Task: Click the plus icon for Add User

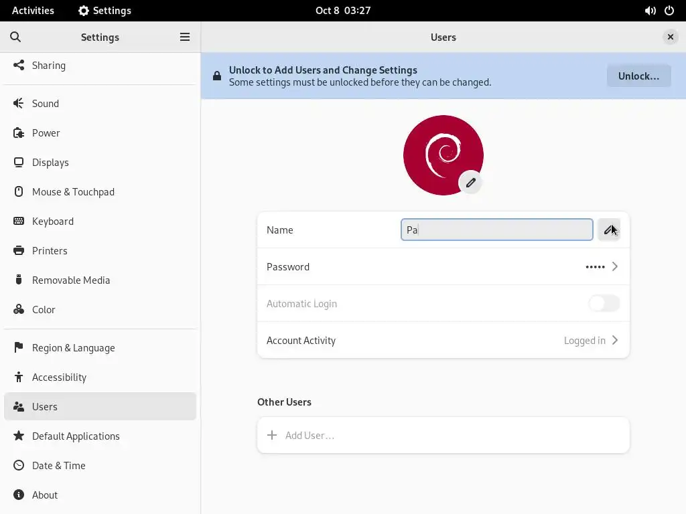Action: [272, 435]
